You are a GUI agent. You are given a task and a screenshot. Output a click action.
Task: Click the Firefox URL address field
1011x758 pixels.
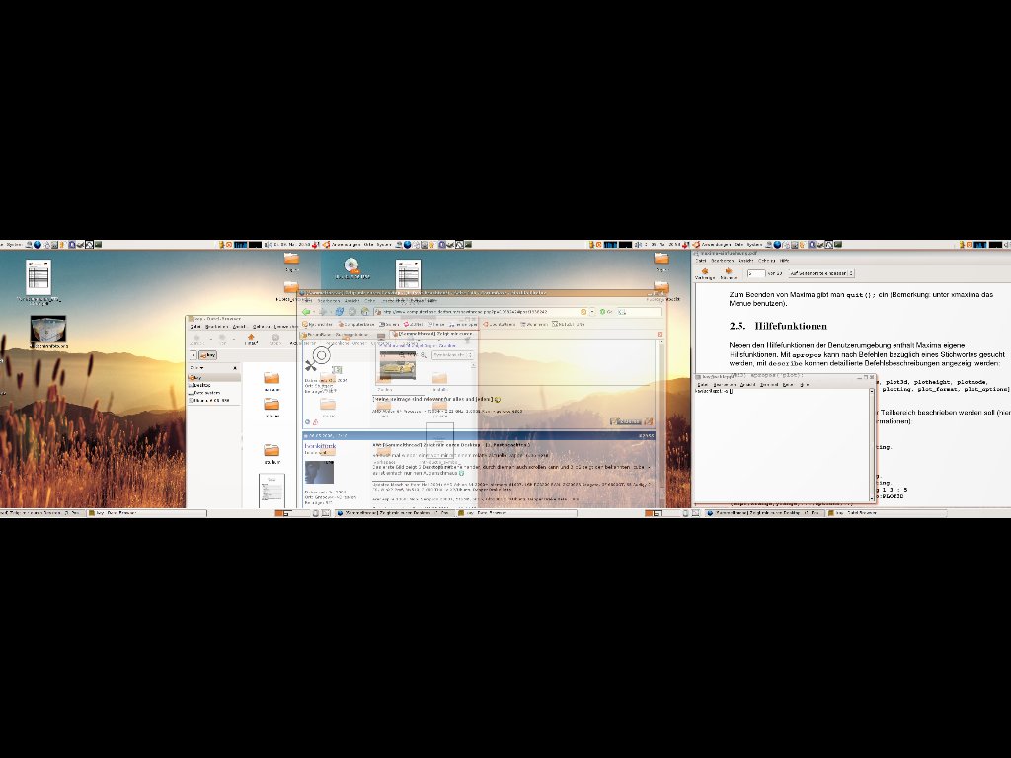pyautogui.click(x=482, y=312)
